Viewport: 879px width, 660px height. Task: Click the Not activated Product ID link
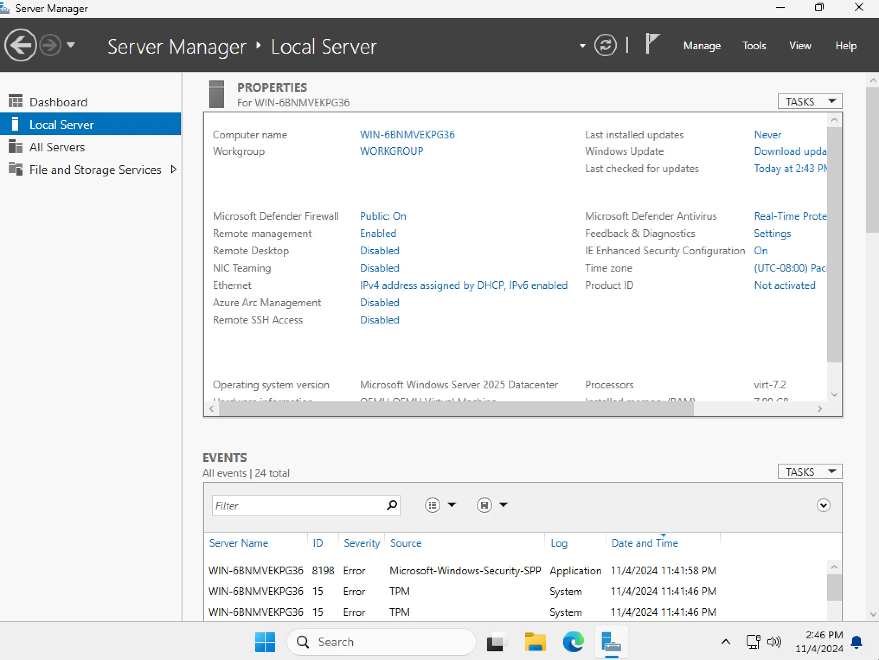[x=784, y=285]
